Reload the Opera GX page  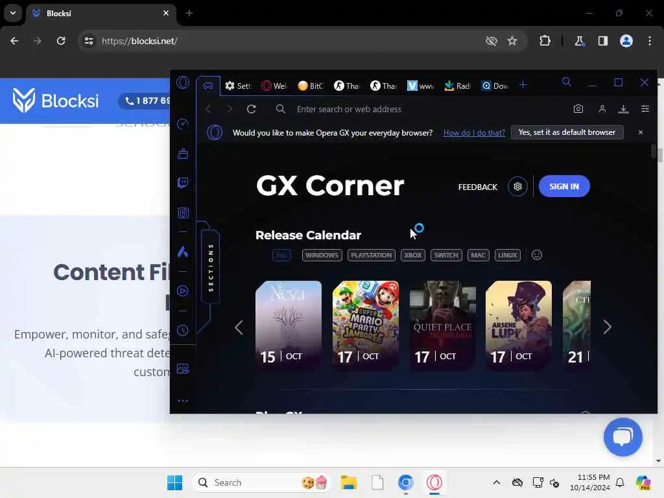tap(251, 109)
